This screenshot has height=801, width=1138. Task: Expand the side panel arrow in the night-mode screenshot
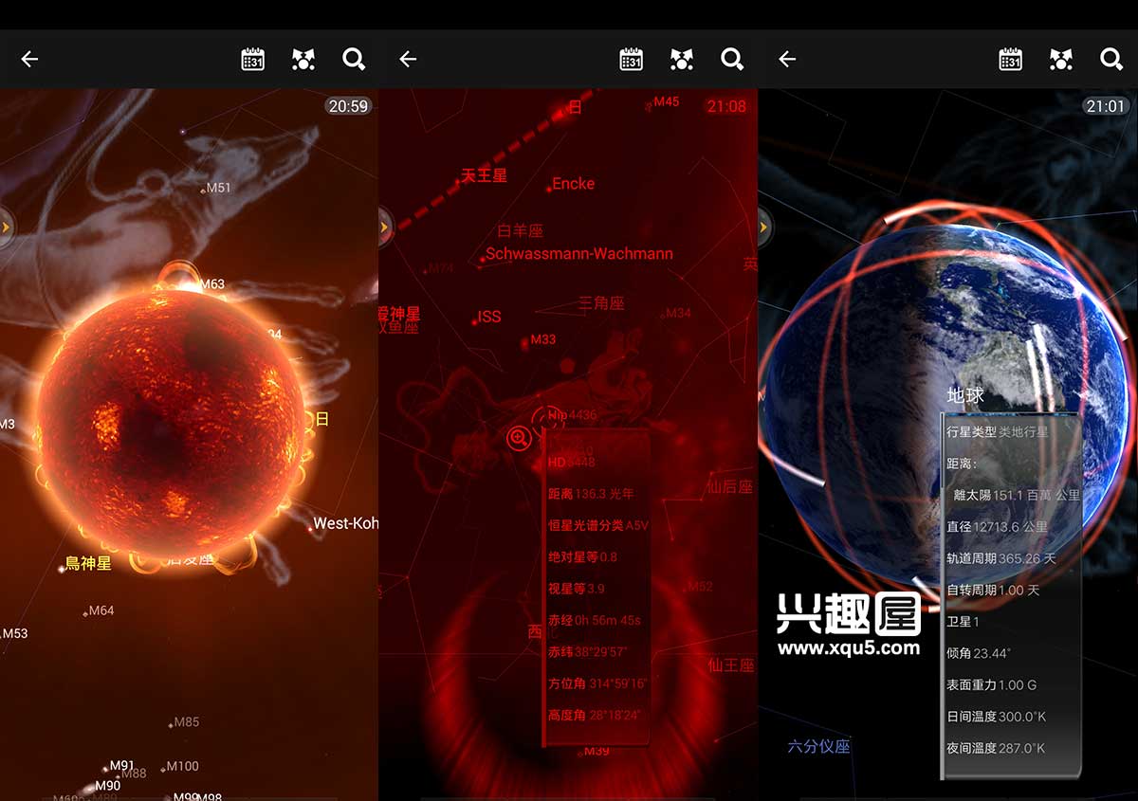point(385,227)
